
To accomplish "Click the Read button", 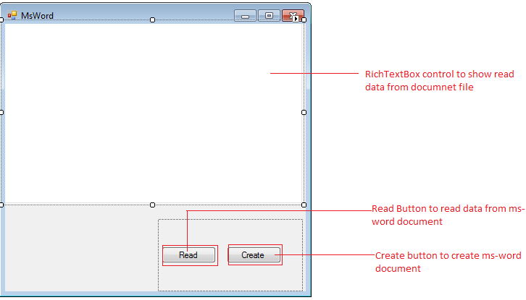I will coord(189,255).
